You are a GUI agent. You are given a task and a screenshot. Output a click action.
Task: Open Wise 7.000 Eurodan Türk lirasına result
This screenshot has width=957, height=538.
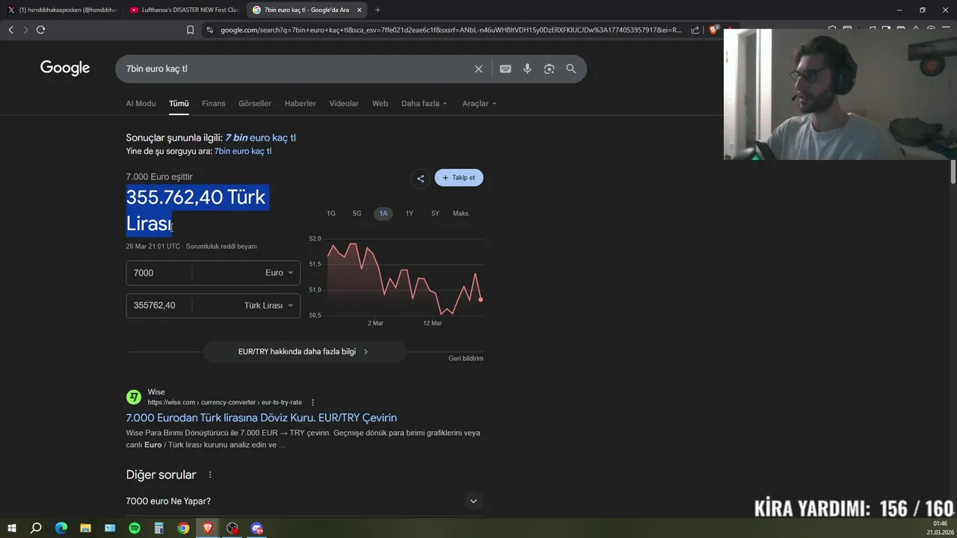262,418
